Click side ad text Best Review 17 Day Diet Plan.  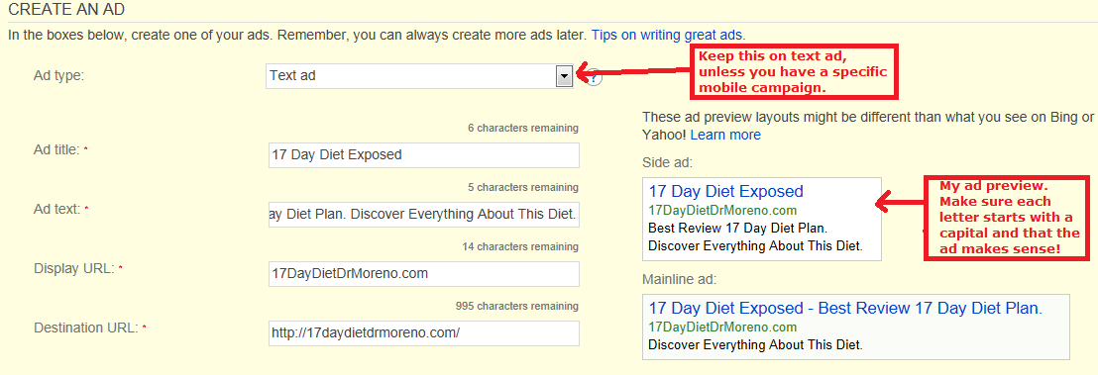[738, 229]
